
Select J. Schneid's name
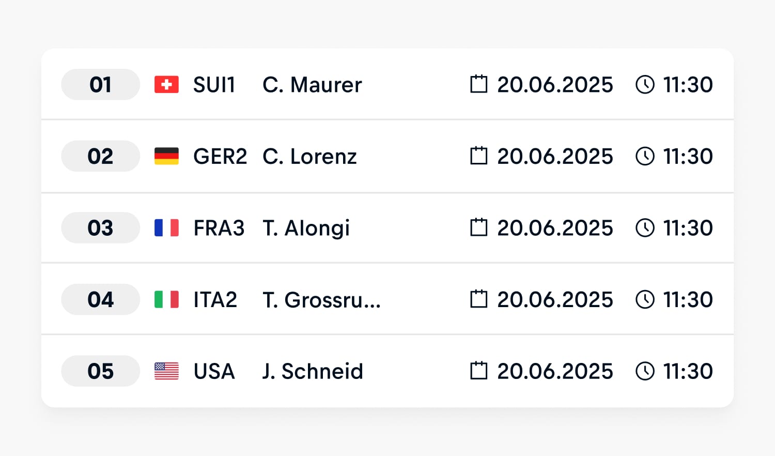tap(313, 371)
